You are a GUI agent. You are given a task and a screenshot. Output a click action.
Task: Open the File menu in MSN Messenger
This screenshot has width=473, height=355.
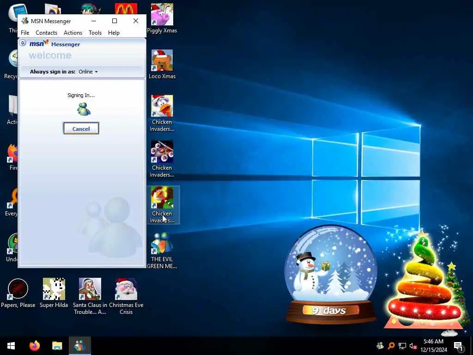25,33
